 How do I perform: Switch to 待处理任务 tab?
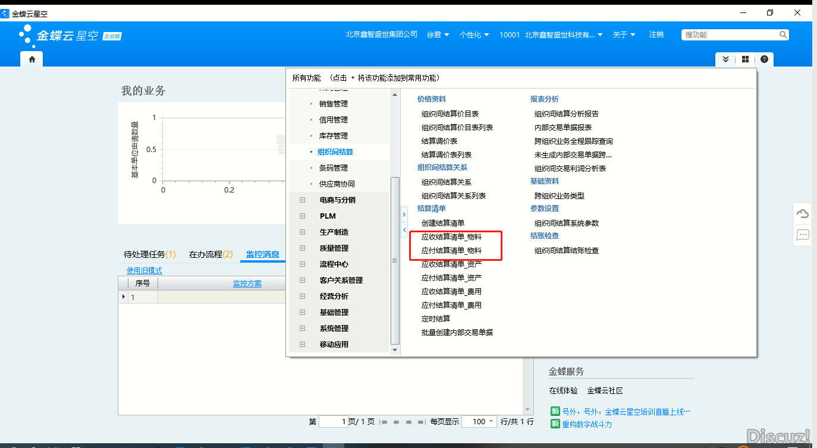click(x=149, y=254)
